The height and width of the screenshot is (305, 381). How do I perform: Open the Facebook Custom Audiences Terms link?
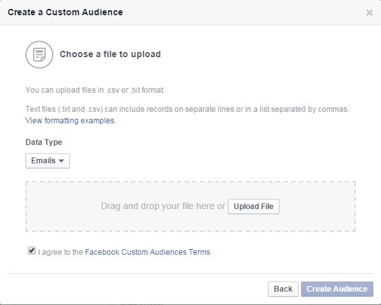(147, 252)
